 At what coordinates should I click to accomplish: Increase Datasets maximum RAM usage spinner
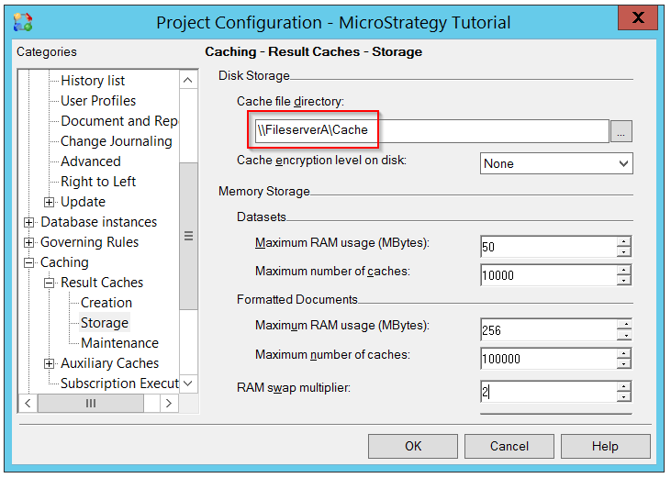click(624, 241)
